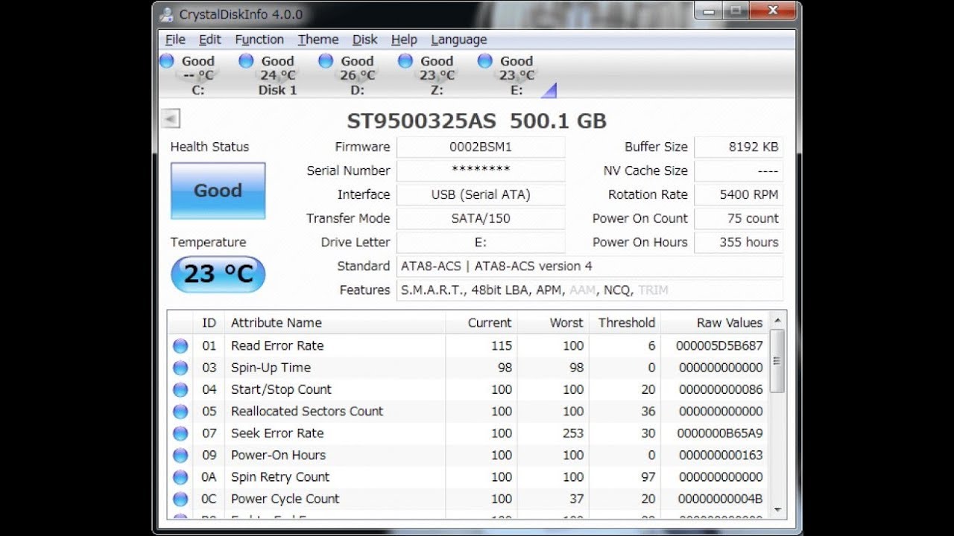Click the 23 °C temperature indicator
954x536 pixels.
click(218, 274)
